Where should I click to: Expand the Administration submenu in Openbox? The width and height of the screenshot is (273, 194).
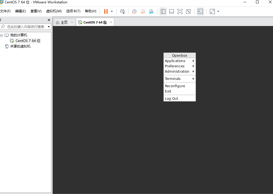click(179, 71)
